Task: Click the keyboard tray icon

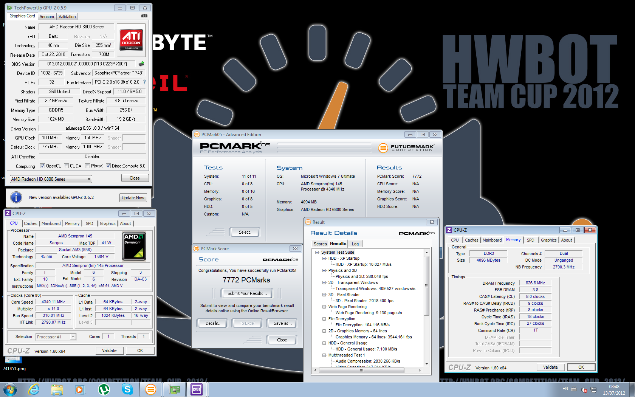Action: [x=574, y=389]
